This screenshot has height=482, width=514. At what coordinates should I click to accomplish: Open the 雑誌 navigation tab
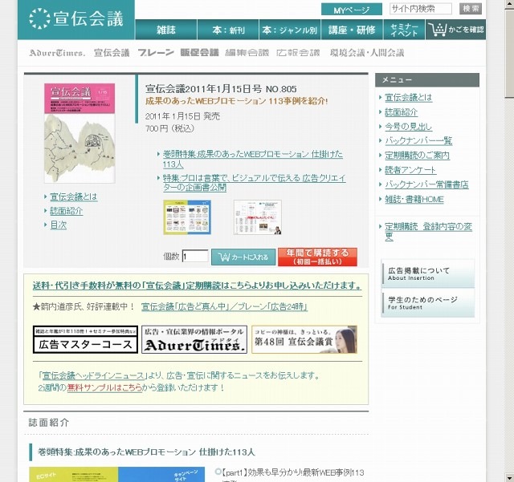click(x=166, y=30)
